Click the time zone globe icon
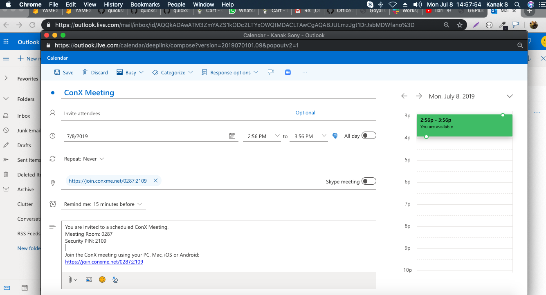This screenshot has width=546, height=295. point(335,135)
